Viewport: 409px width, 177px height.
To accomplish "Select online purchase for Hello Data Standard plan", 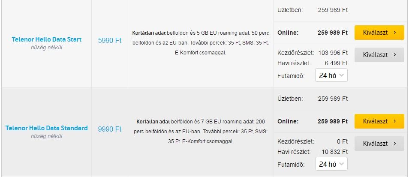I will (x=379, y=121).
